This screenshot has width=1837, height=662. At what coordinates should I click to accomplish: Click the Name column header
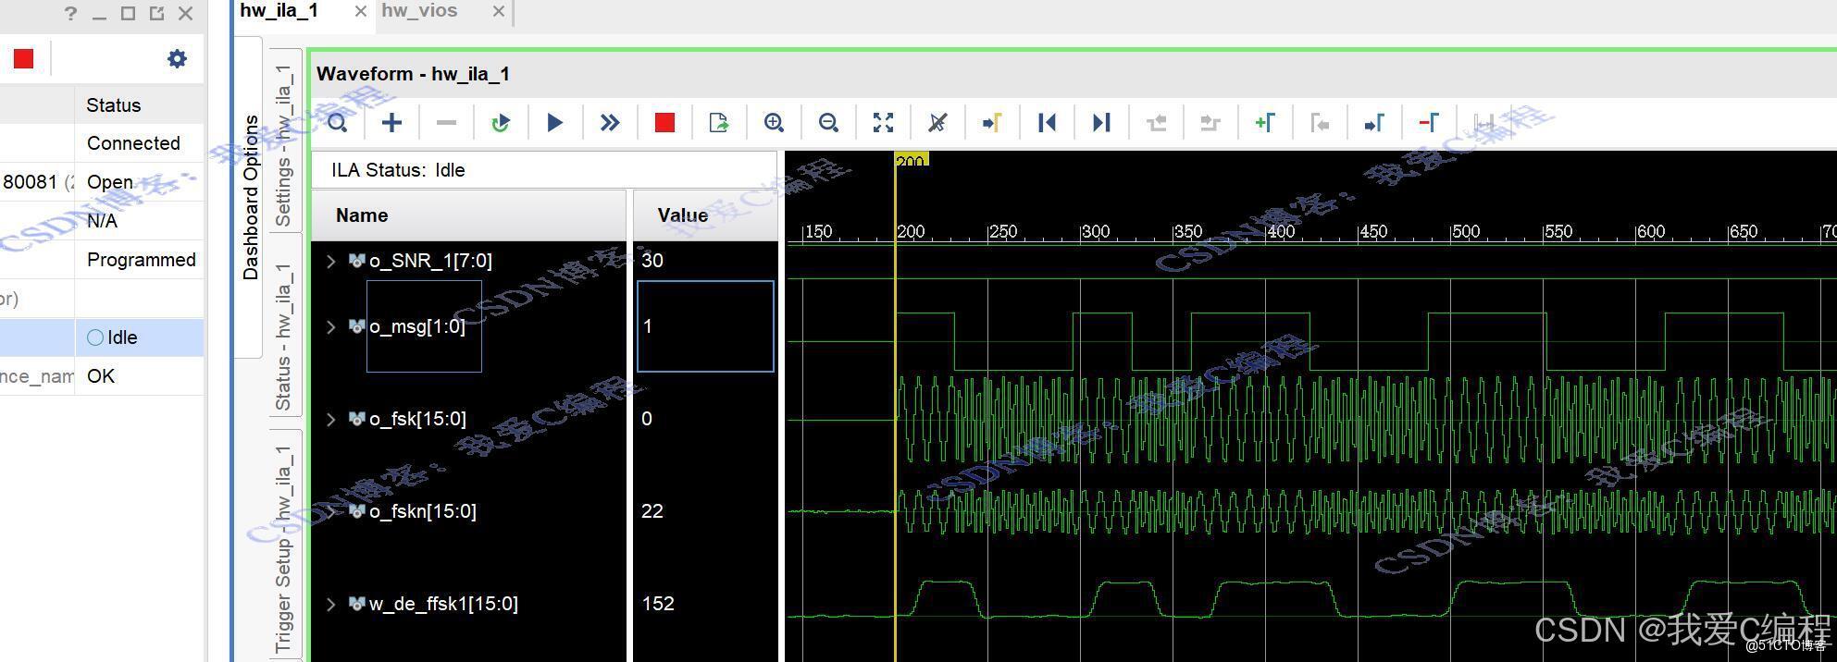(469, 215)
